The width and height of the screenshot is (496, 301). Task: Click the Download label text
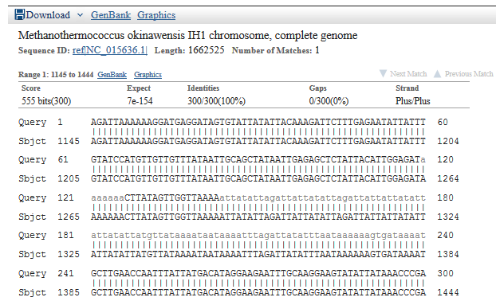click(48, 15)
